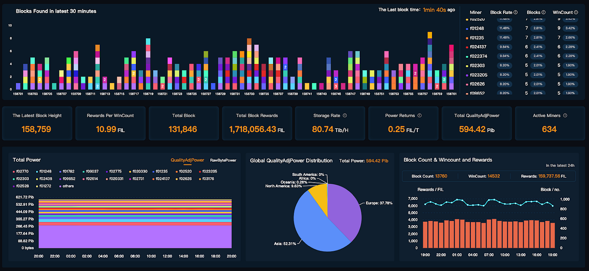The width and height of the screenshot is (589, 271).
Task: Open the Power Returns info icon
Action: pyautogui.click(x=419, y=115)
